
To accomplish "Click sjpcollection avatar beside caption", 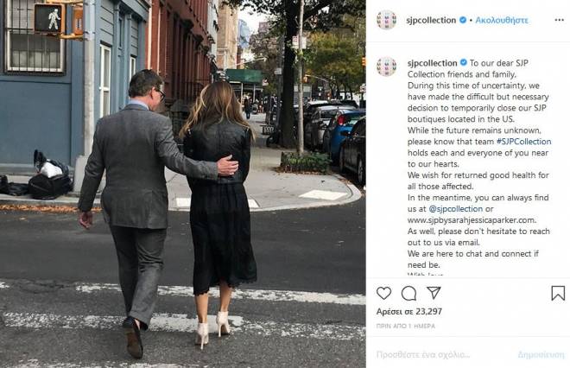I will [386, 67].
